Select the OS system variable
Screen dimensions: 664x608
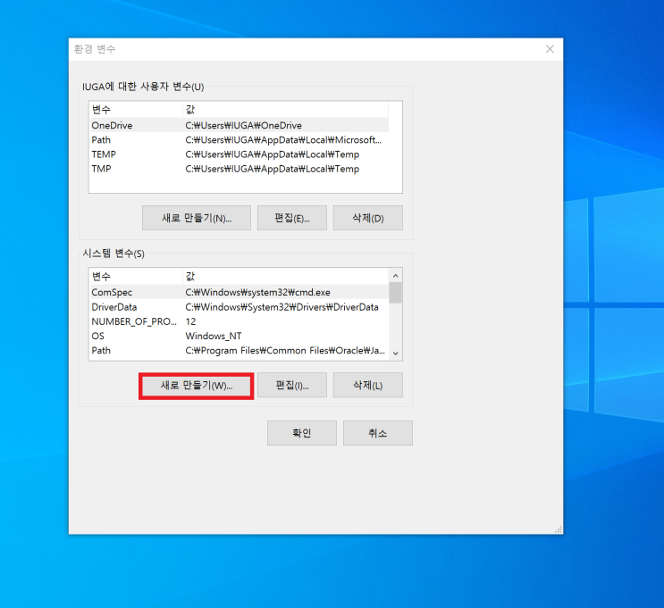point(239,336)
